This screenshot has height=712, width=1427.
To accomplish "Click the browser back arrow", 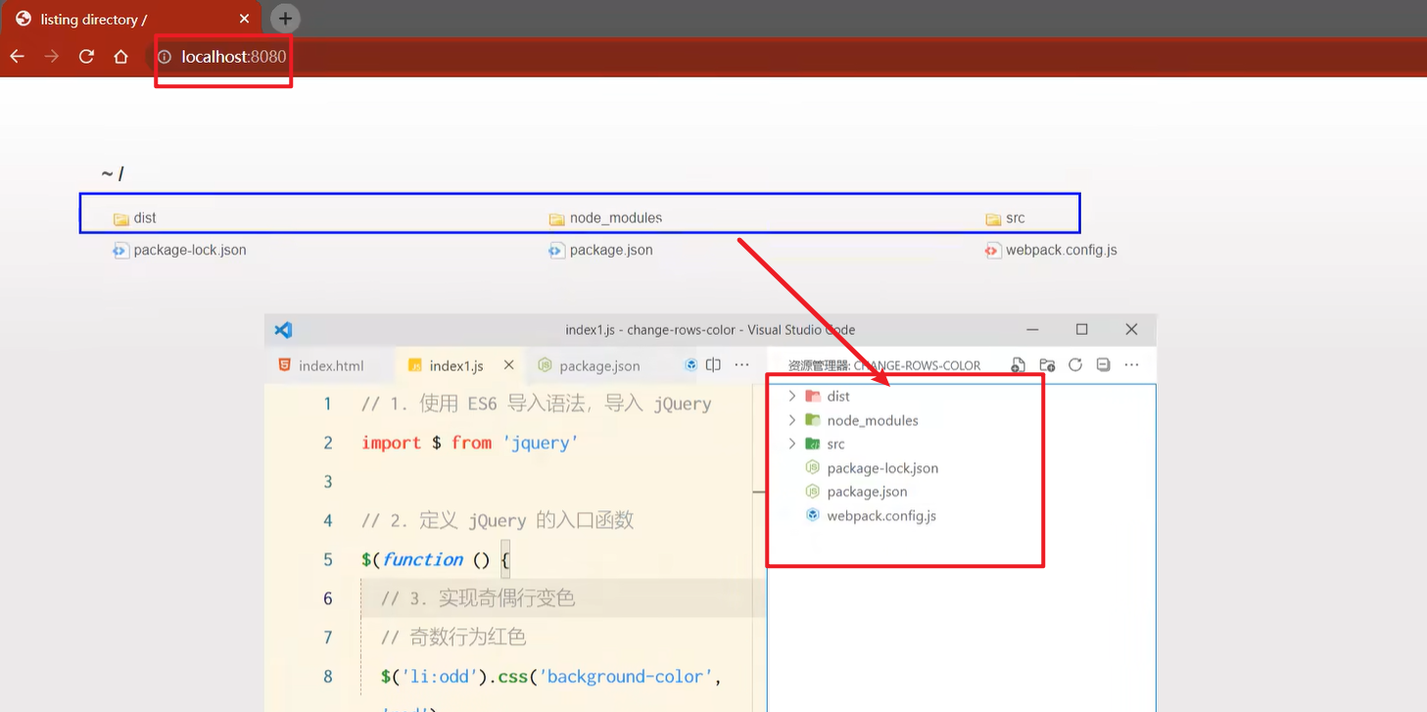I will point(17,57).
